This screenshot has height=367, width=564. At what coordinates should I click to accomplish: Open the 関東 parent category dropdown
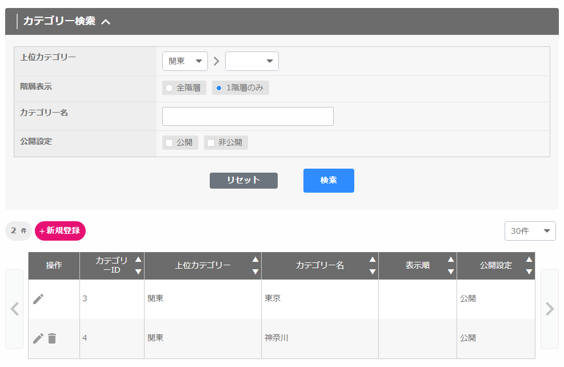[x=185, y=61]
